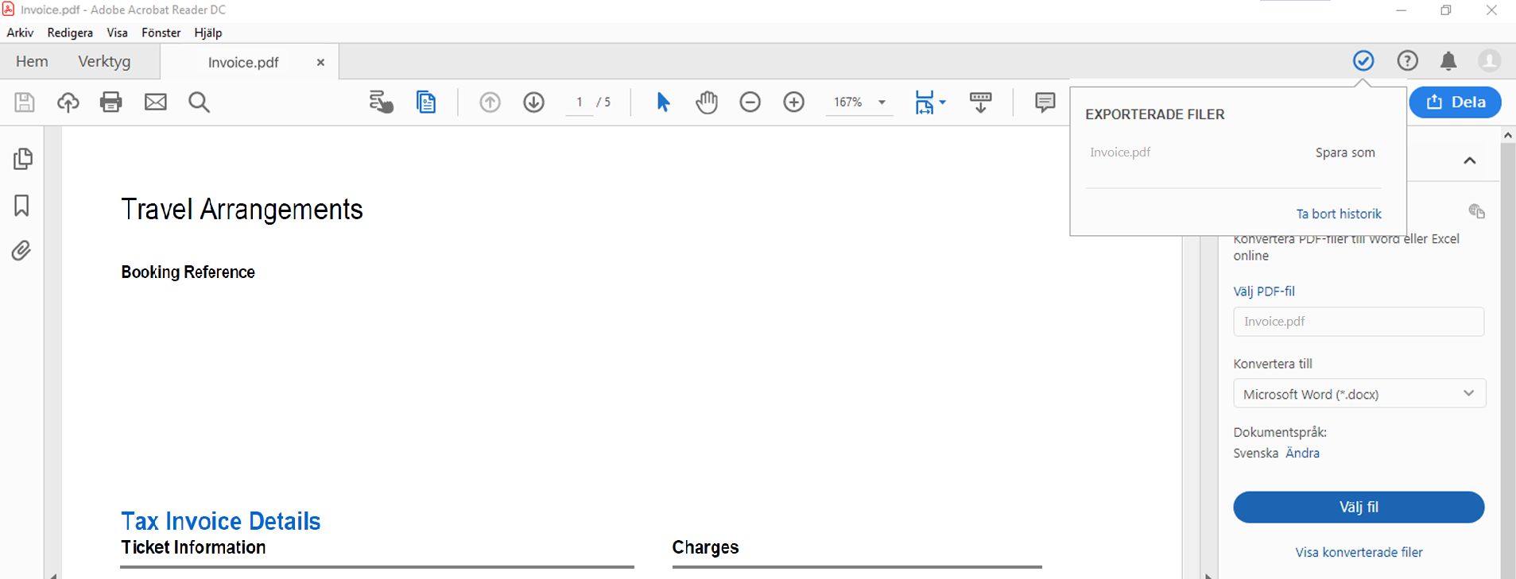The width and height of the screenshot is (1516, 579).
Task: Activate the selection arrow tool
Action: click(x=663, y=102)
